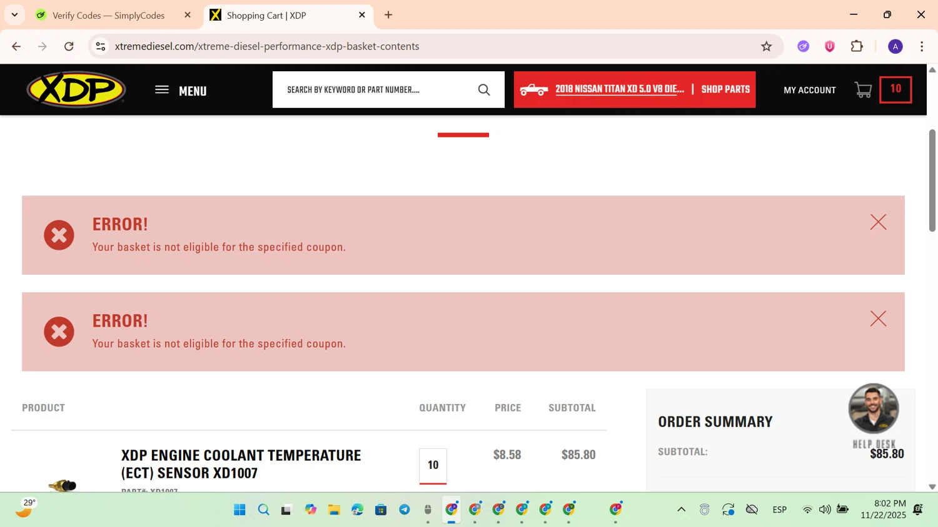The image size is (938, 527).
Task: Open Task View on taskbar
Action: click(286, 510)
